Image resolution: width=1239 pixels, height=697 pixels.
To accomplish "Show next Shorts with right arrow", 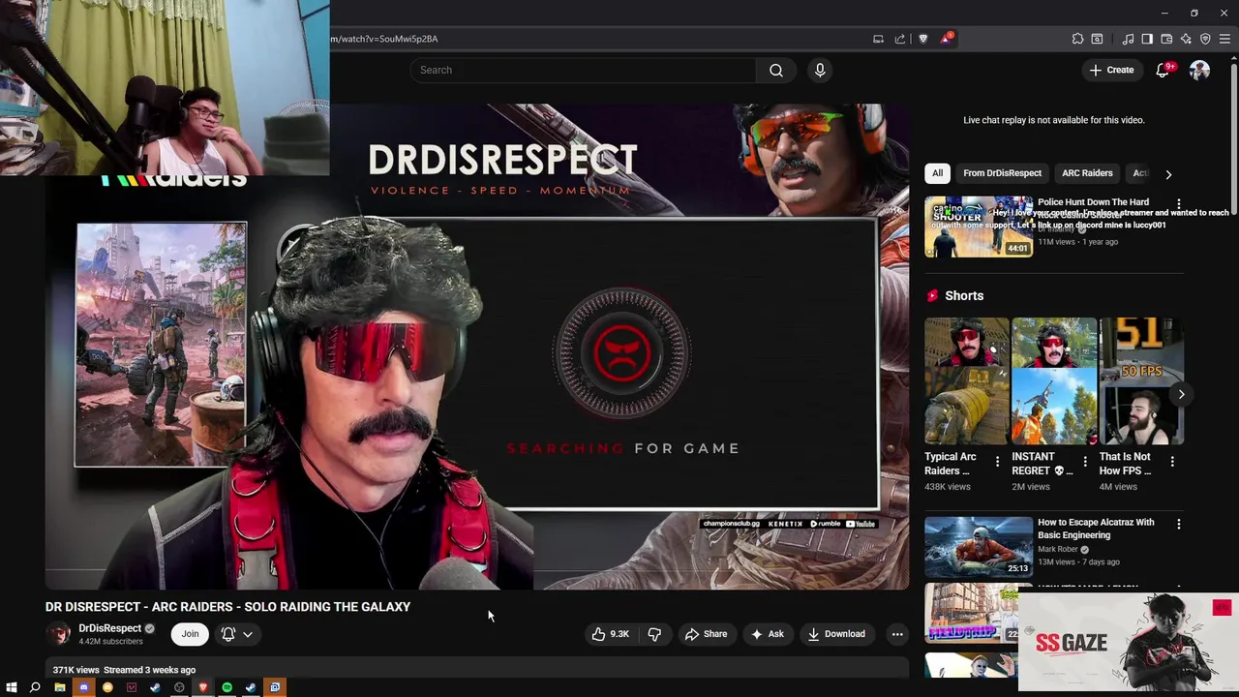I will tap(1181, 394).
